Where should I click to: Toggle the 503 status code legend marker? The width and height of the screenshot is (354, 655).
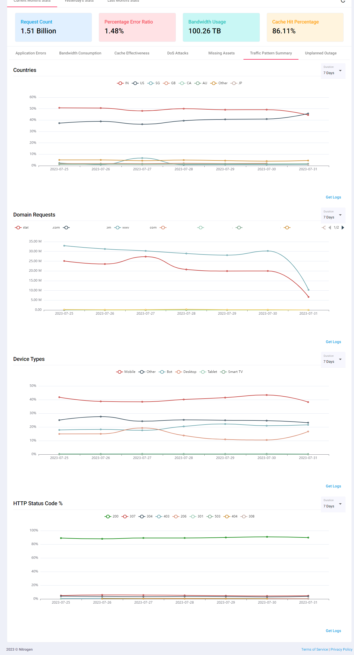(210, 516)
